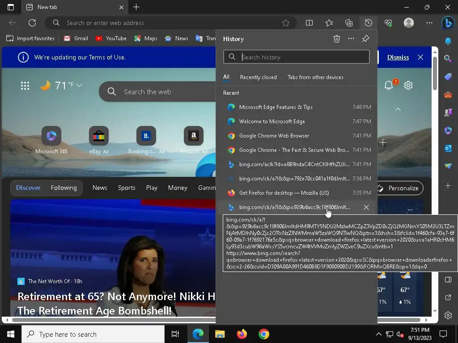Screen dimensions: 458x343
Task: Open Maps bookmark in favorites bar
Action: [146, 38]
